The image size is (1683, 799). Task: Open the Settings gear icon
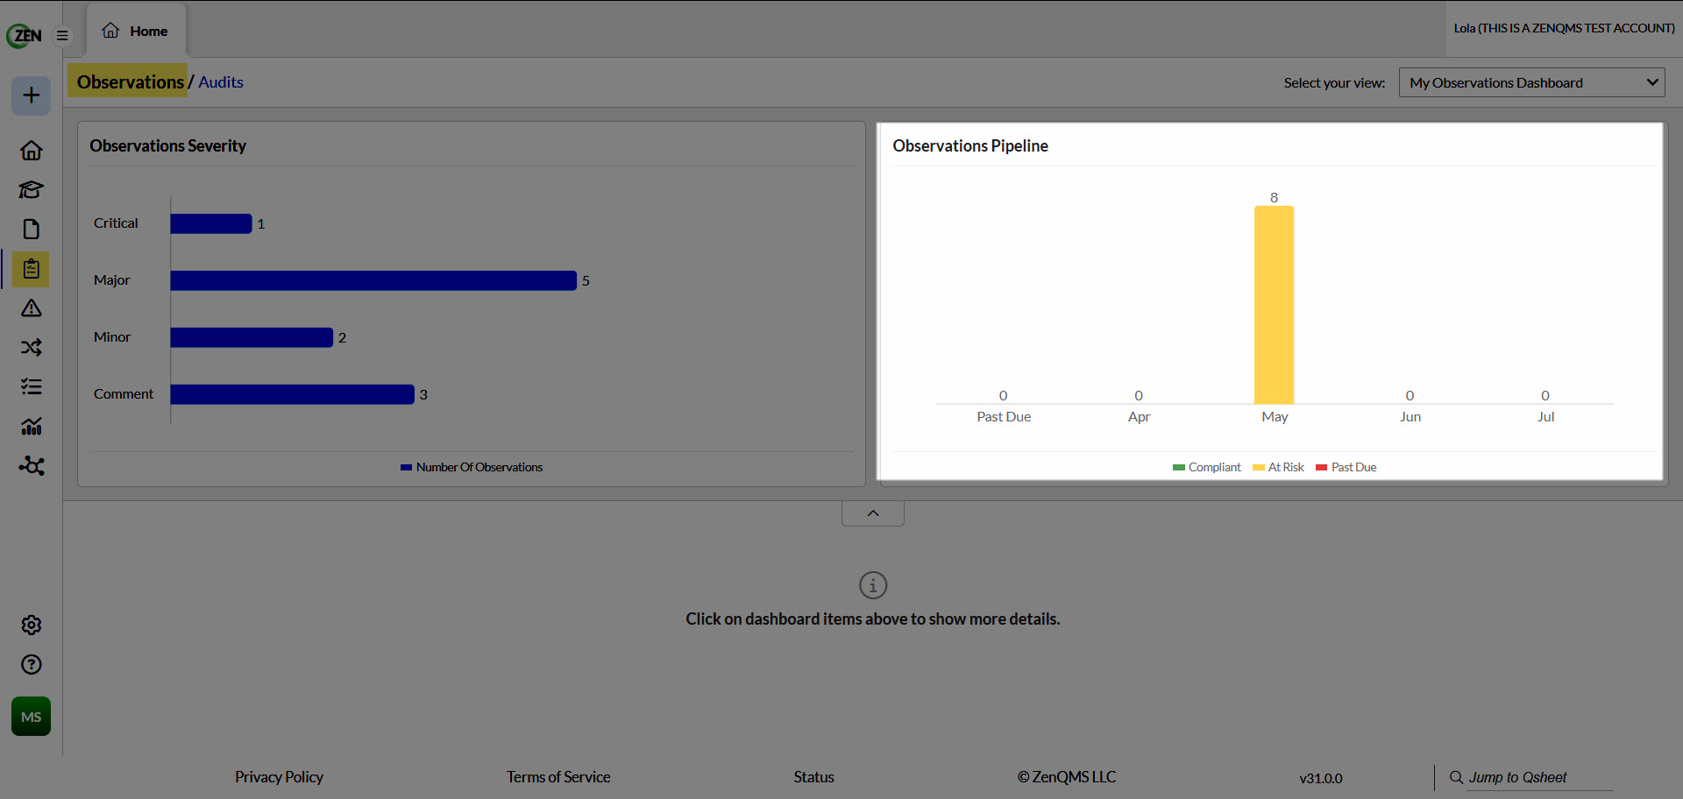32,625
